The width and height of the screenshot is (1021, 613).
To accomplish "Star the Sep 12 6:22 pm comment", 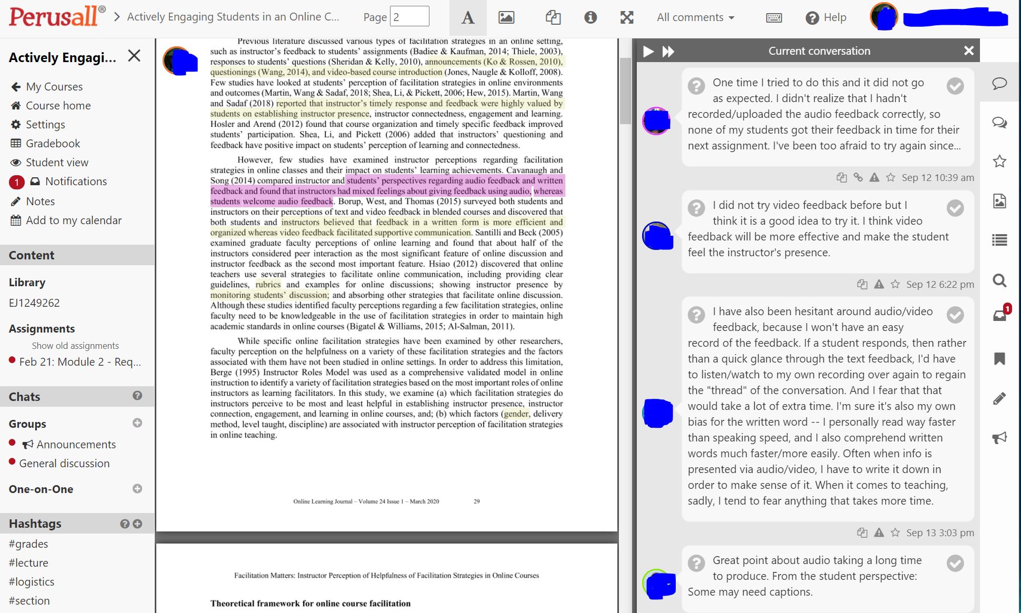I will [895, 284].
